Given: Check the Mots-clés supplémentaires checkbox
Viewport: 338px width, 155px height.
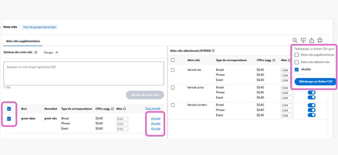Looking at the screenshot, I should tap(297, 55).
